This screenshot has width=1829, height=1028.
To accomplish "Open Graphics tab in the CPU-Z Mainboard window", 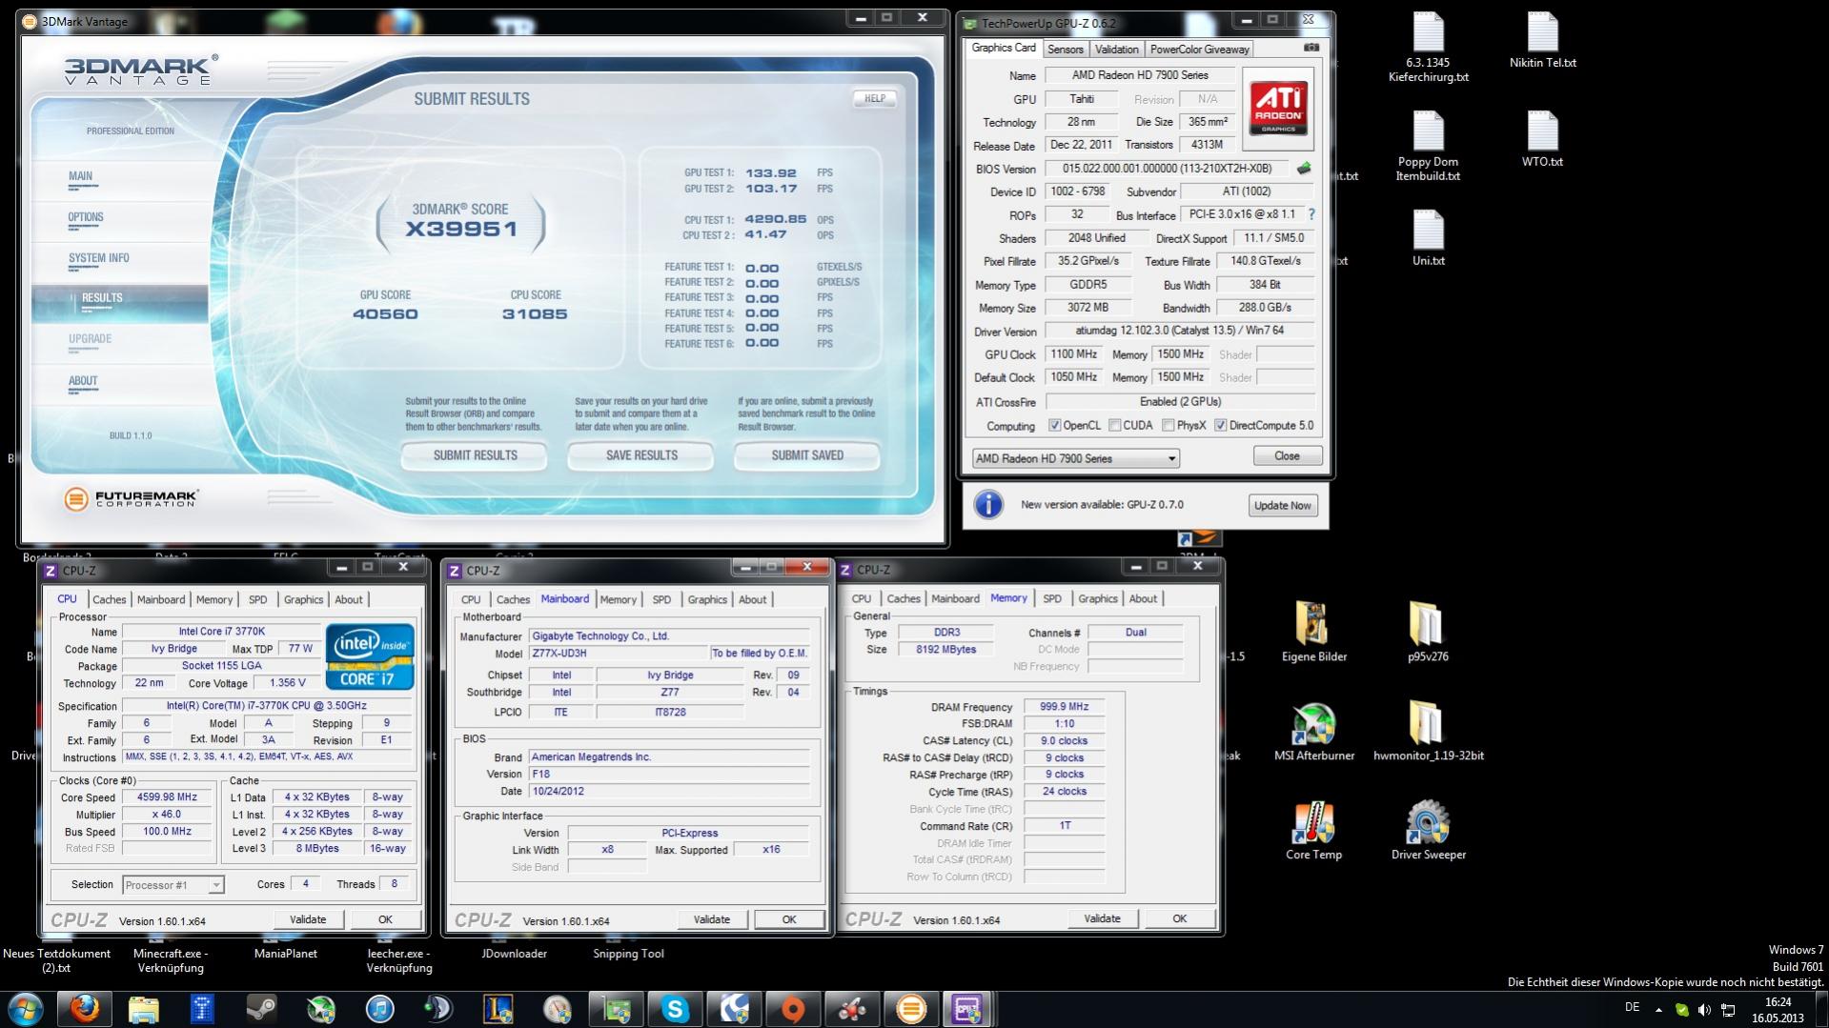I will click(707, 600).
